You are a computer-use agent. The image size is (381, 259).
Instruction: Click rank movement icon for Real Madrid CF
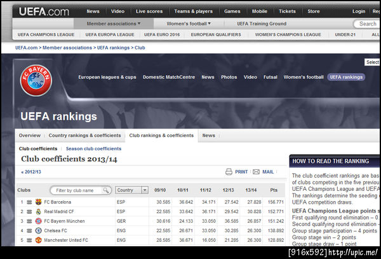pyautogui.click(x=29, y=211)
